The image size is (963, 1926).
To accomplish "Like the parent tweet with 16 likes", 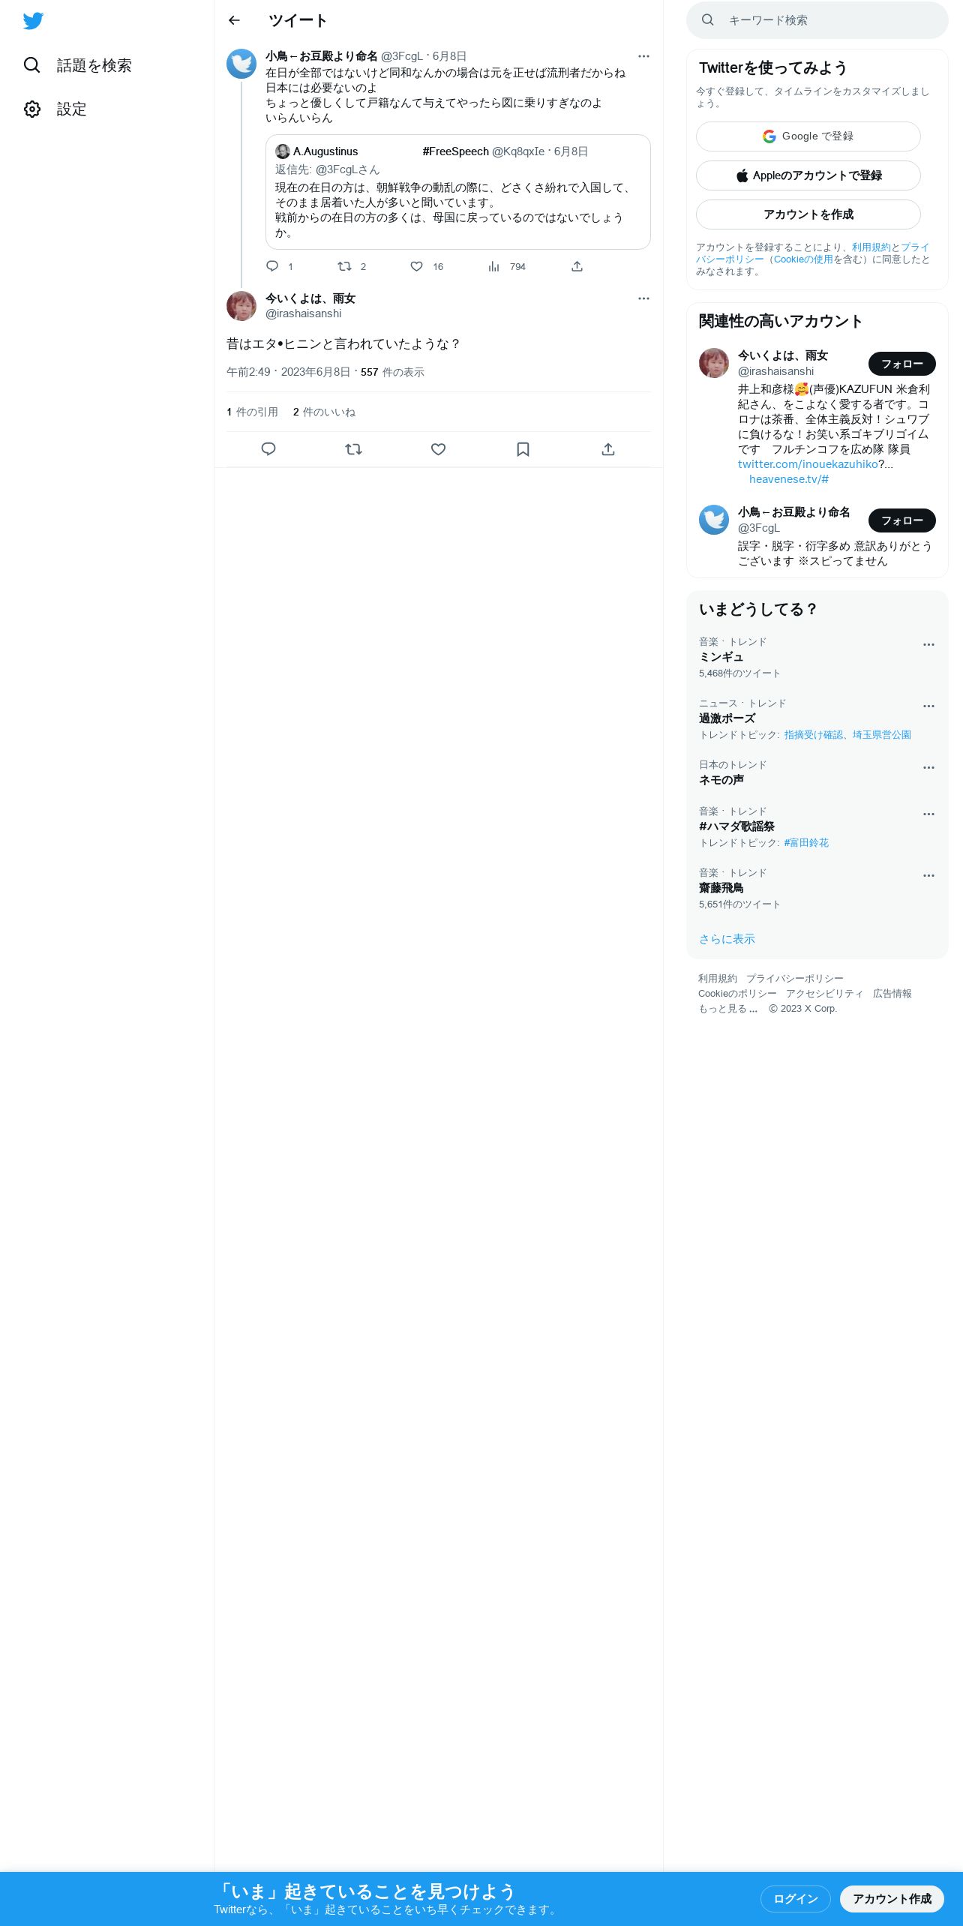I will point(417,266).
